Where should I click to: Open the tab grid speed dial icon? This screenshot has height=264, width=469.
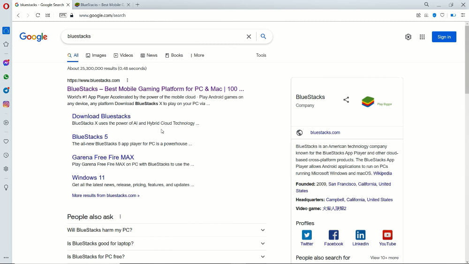coord(47,15)
